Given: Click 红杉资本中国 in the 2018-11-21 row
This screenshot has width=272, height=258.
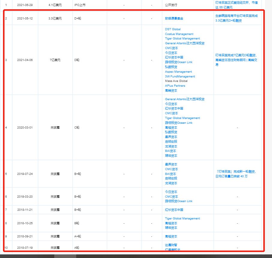Looking at the screenshot, I should [174, 210].
